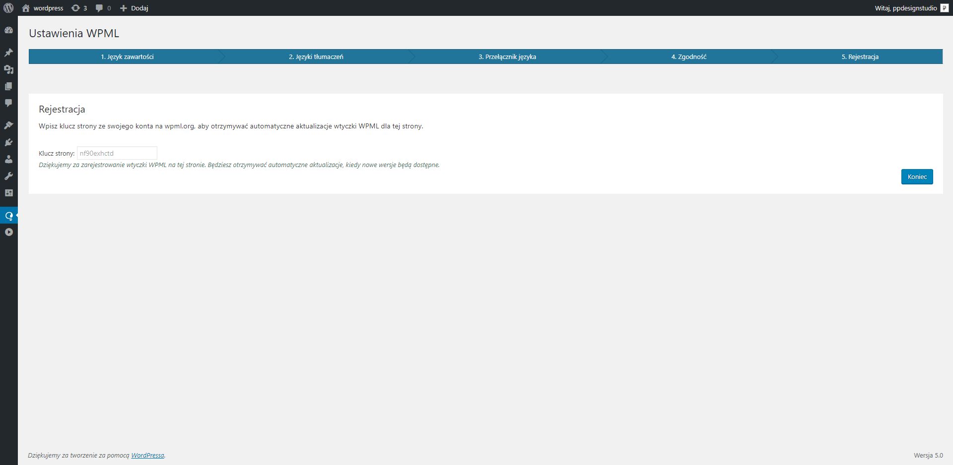Open the Dodaj new content menu
Image resolution: width=953 pixels, height=465 pixels.
tap(134, 8)
